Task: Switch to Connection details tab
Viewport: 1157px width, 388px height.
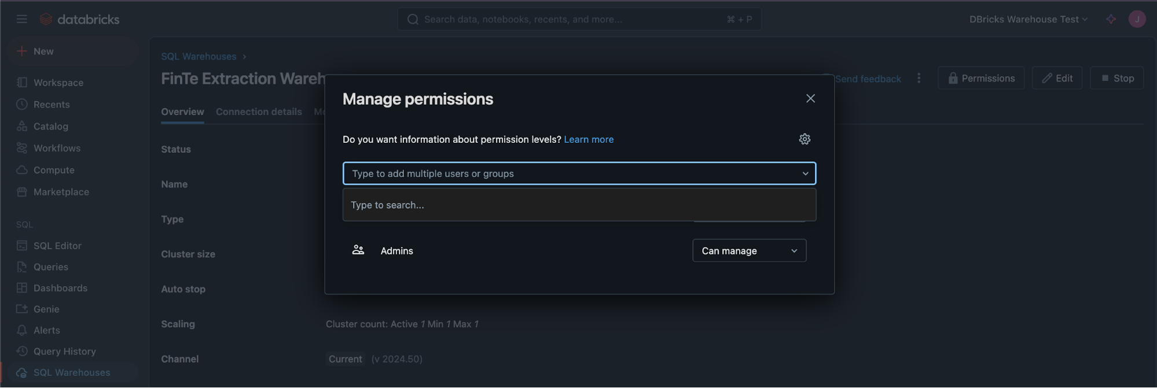Action: pyautogui.click(x=259, y=112)
